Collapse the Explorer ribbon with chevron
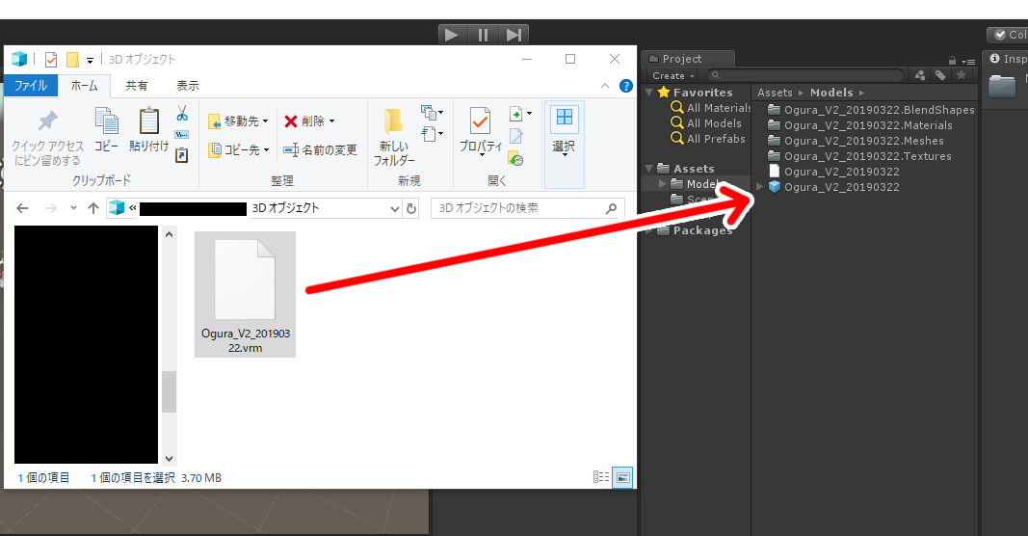Image resolution: width=1028 pixels, height=536 pixels. click(605, 86)
